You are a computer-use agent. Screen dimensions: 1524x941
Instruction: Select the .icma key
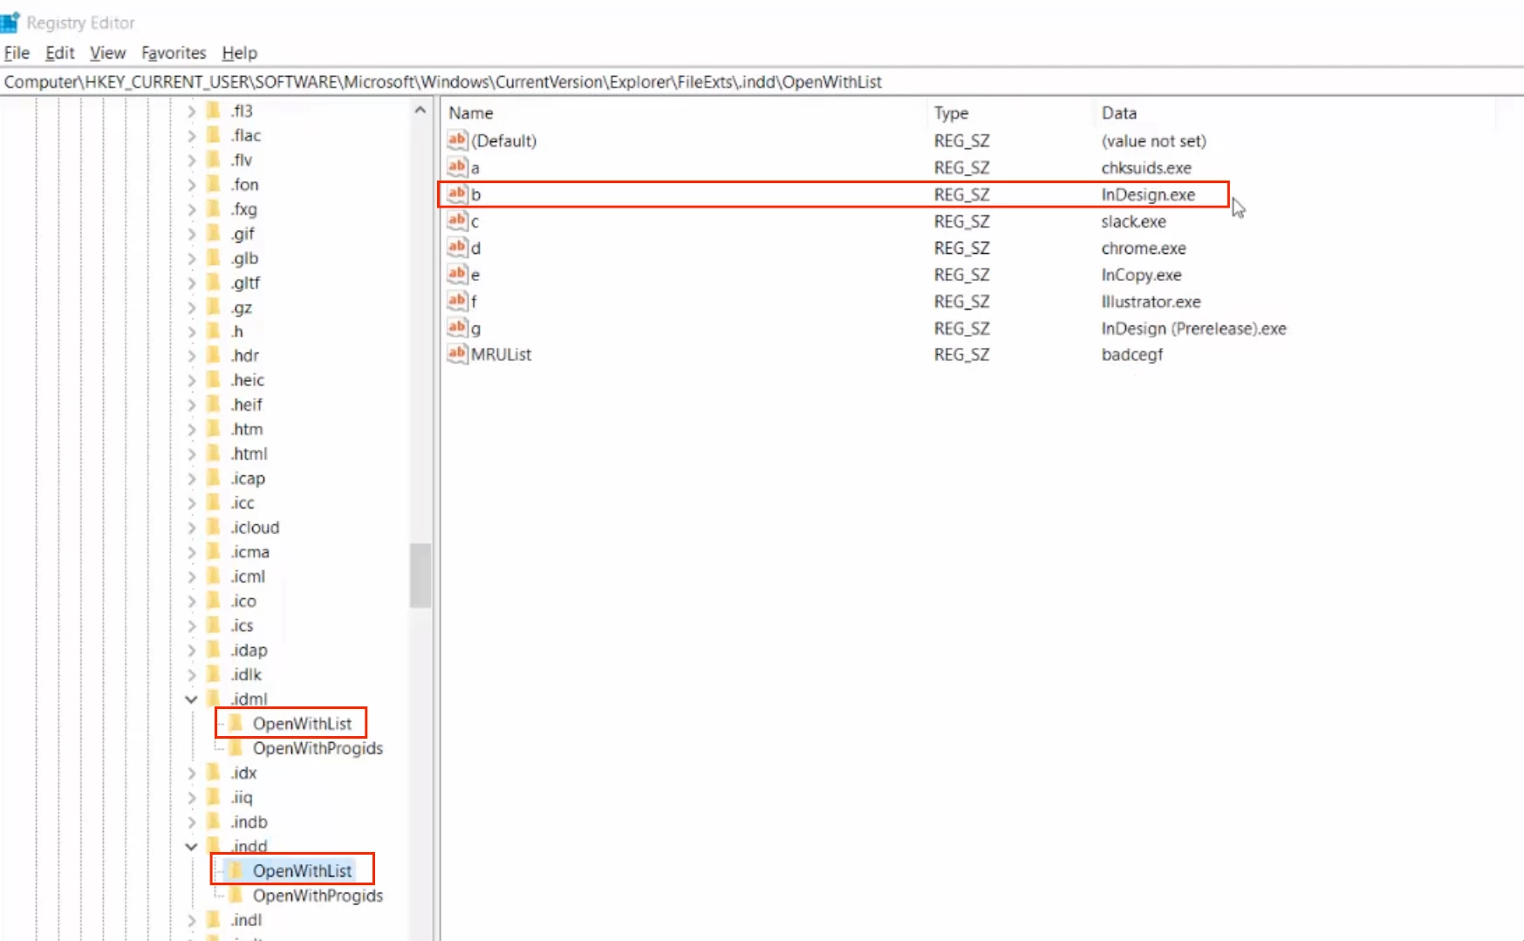250,551
